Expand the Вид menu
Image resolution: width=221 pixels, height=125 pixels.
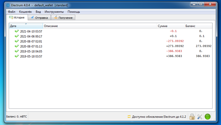38,12
